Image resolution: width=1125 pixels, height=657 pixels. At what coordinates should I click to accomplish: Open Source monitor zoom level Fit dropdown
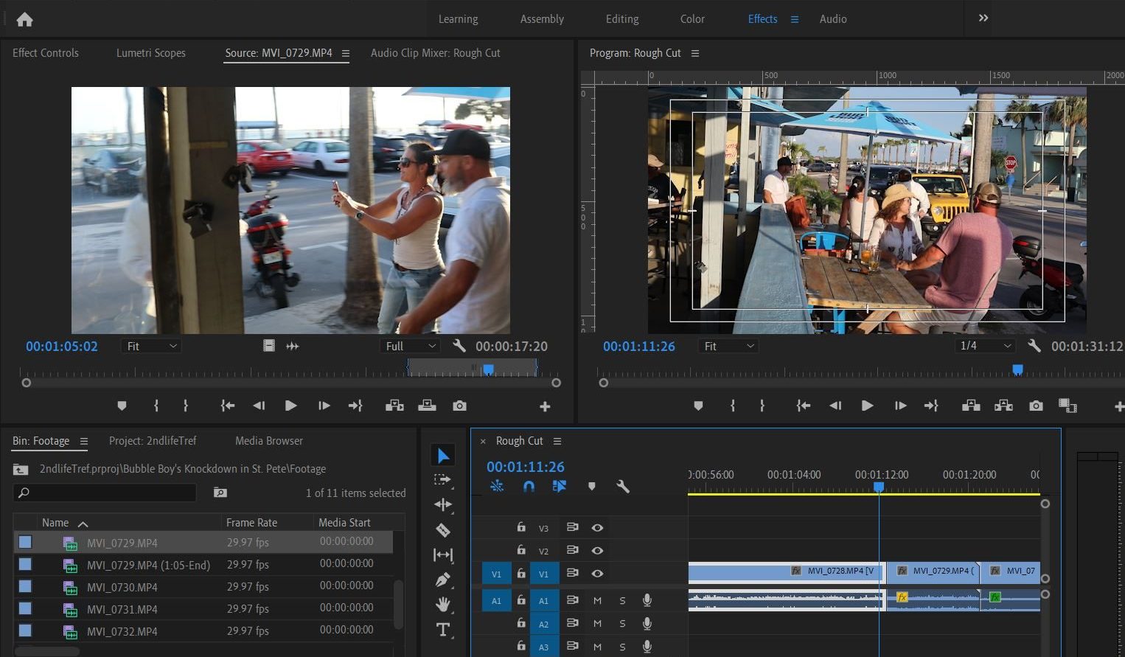click(x=151, y=346)
